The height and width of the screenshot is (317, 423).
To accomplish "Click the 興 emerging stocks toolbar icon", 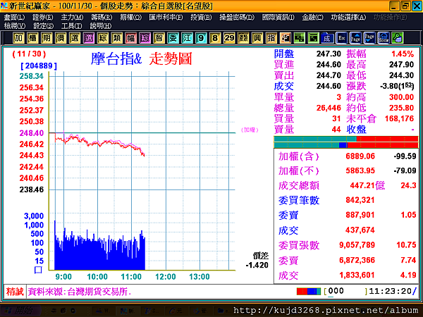I will tap(257, 38).
